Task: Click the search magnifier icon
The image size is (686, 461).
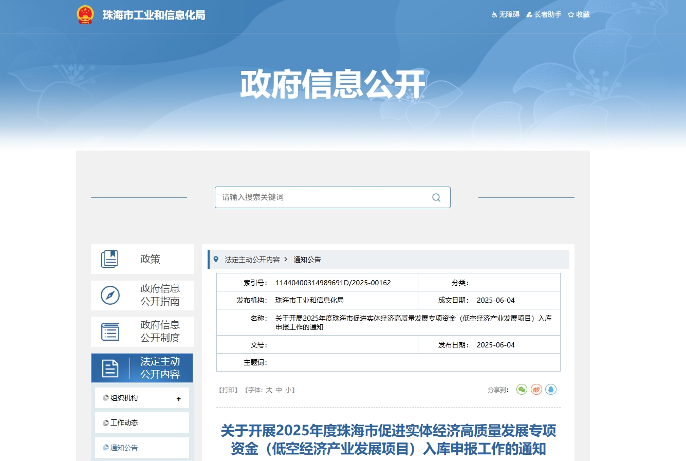Action: pyautogui.click(x=436, y=198)
